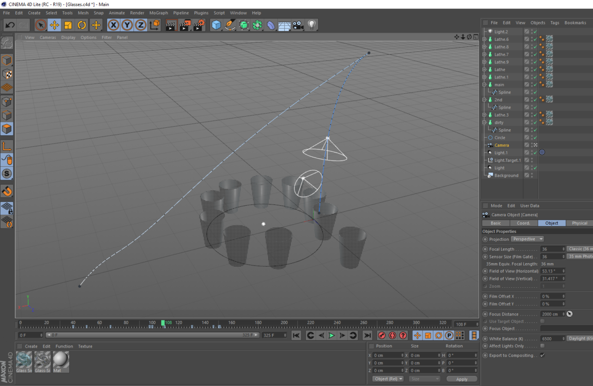
Task: Open the MoGraph menu
Action: 159,13
